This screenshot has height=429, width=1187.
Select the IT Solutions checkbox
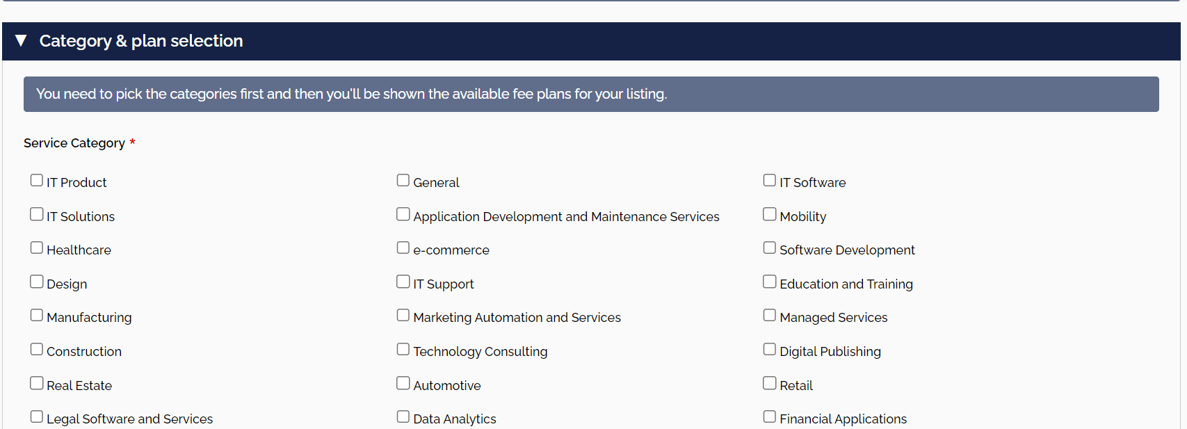(x=37, y=215)
